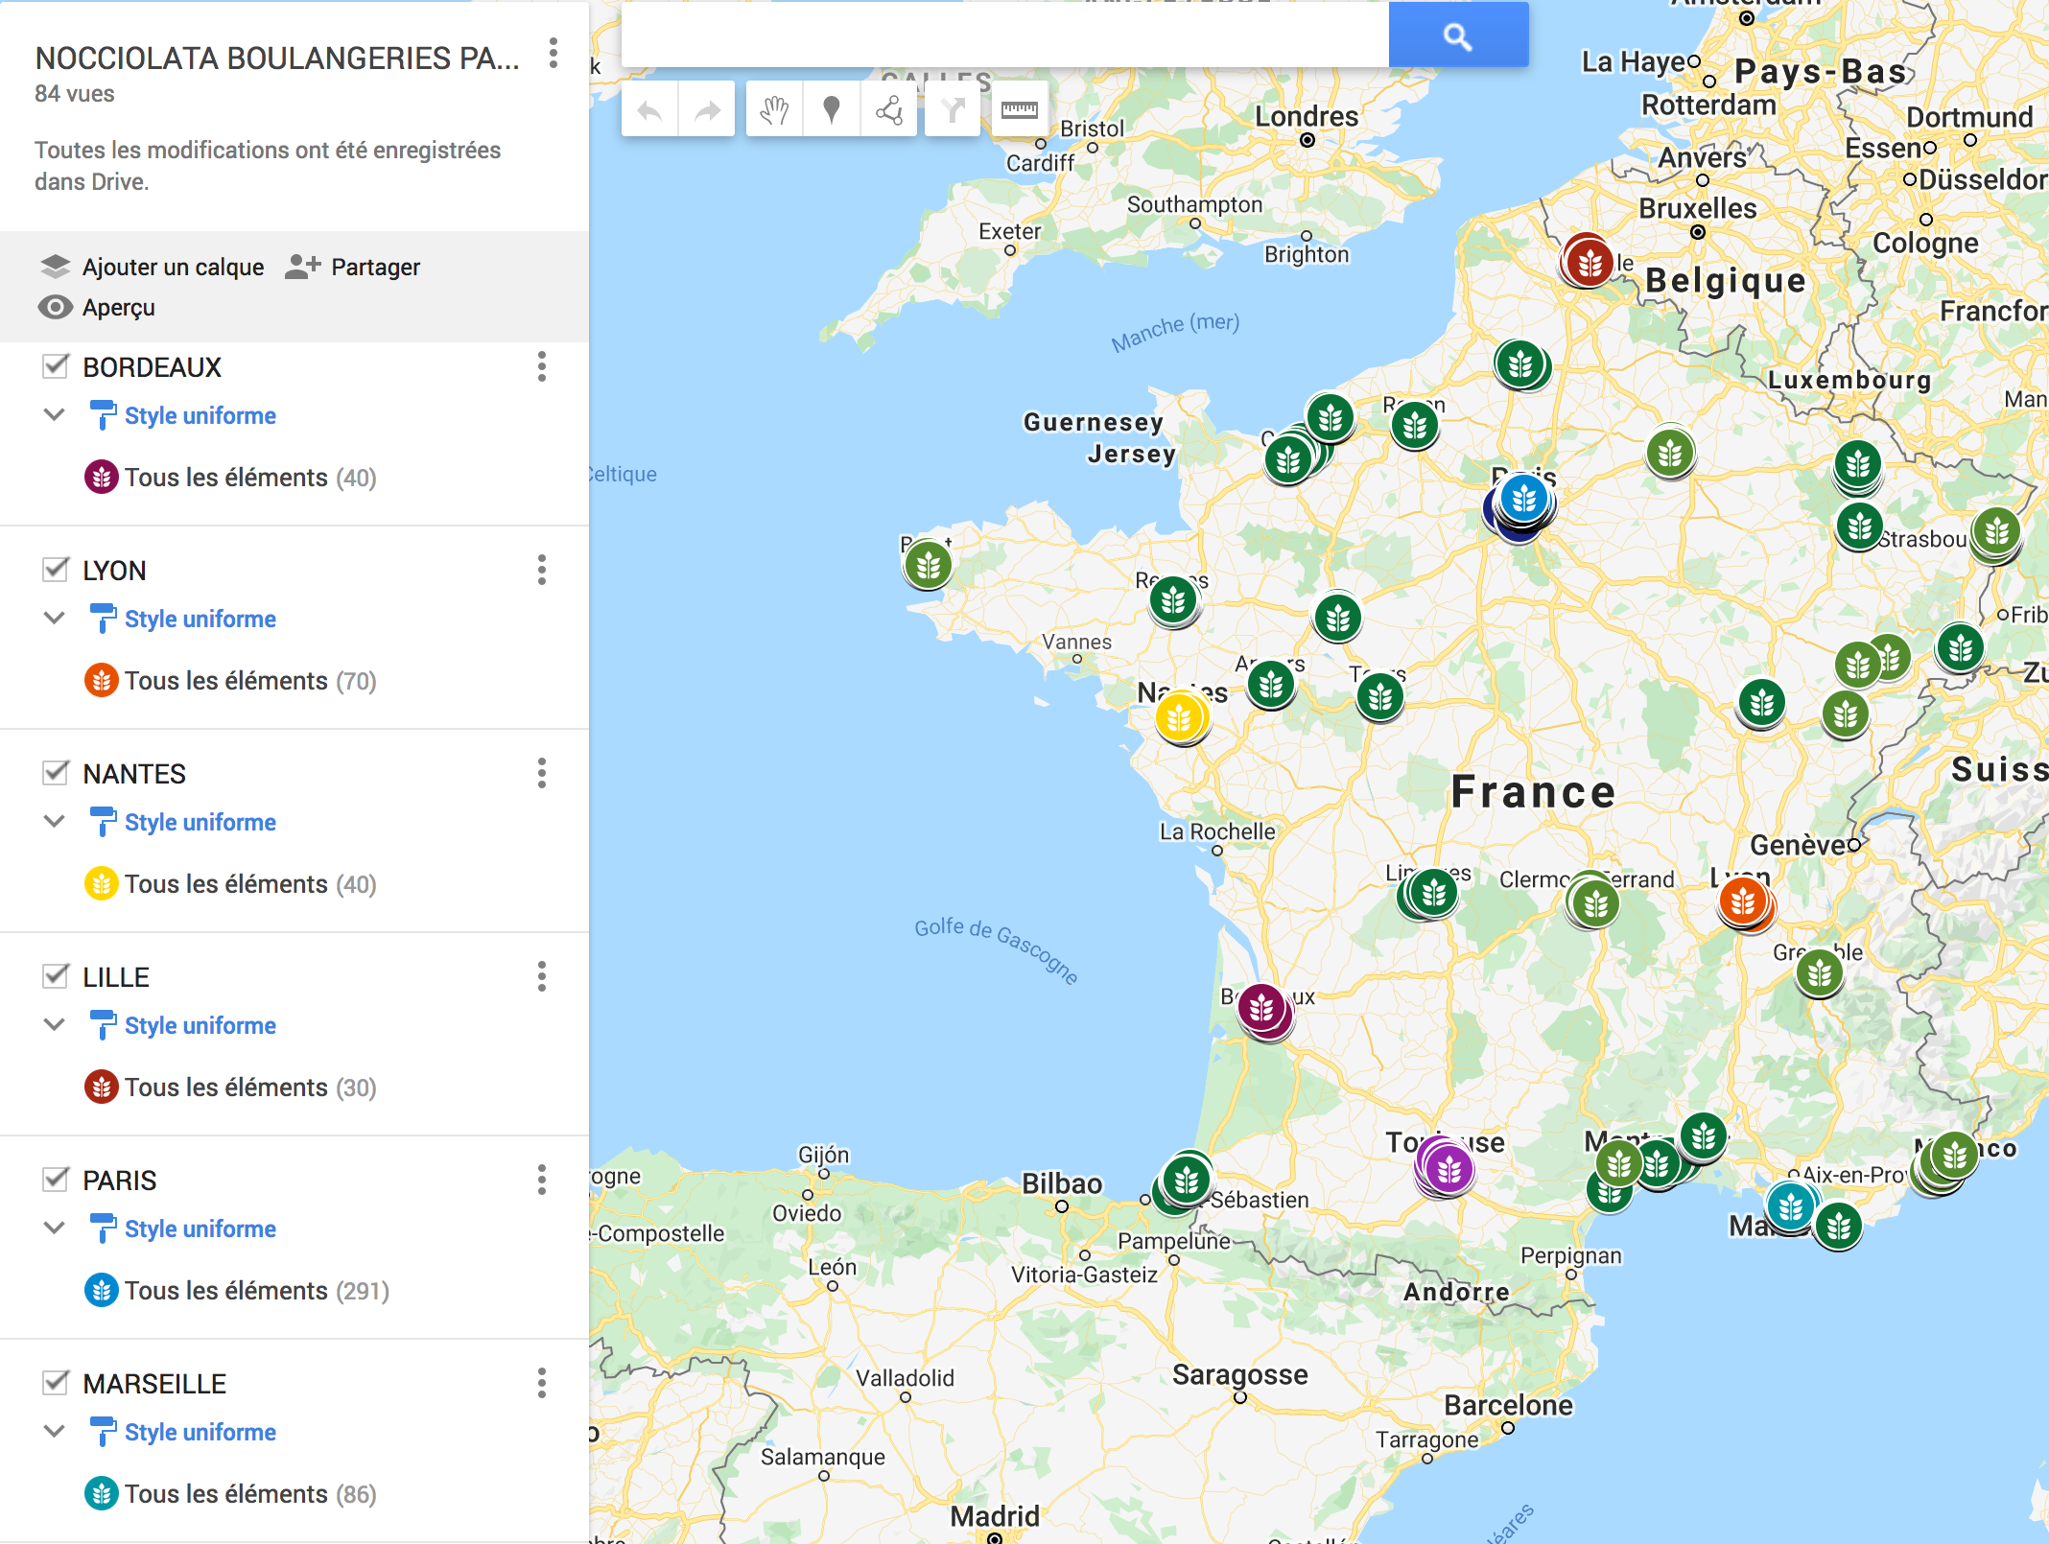This screenshot has height=1544, width=2049.
Task: Uncheck the NANTES layer checkbox
Action: [57, 772]
